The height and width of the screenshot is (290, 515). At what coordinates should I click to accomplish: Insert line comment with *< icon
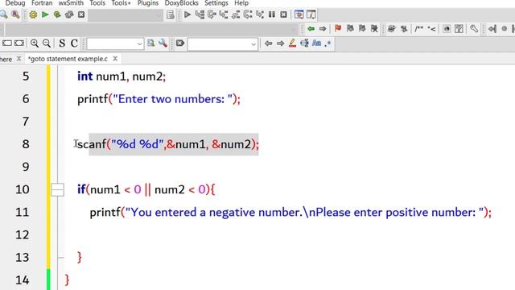(431, 29)
